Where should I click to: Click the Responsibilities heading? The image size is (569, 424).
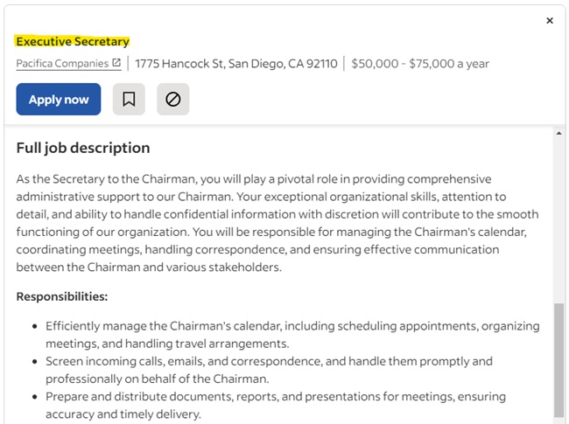tap(62, 296)
